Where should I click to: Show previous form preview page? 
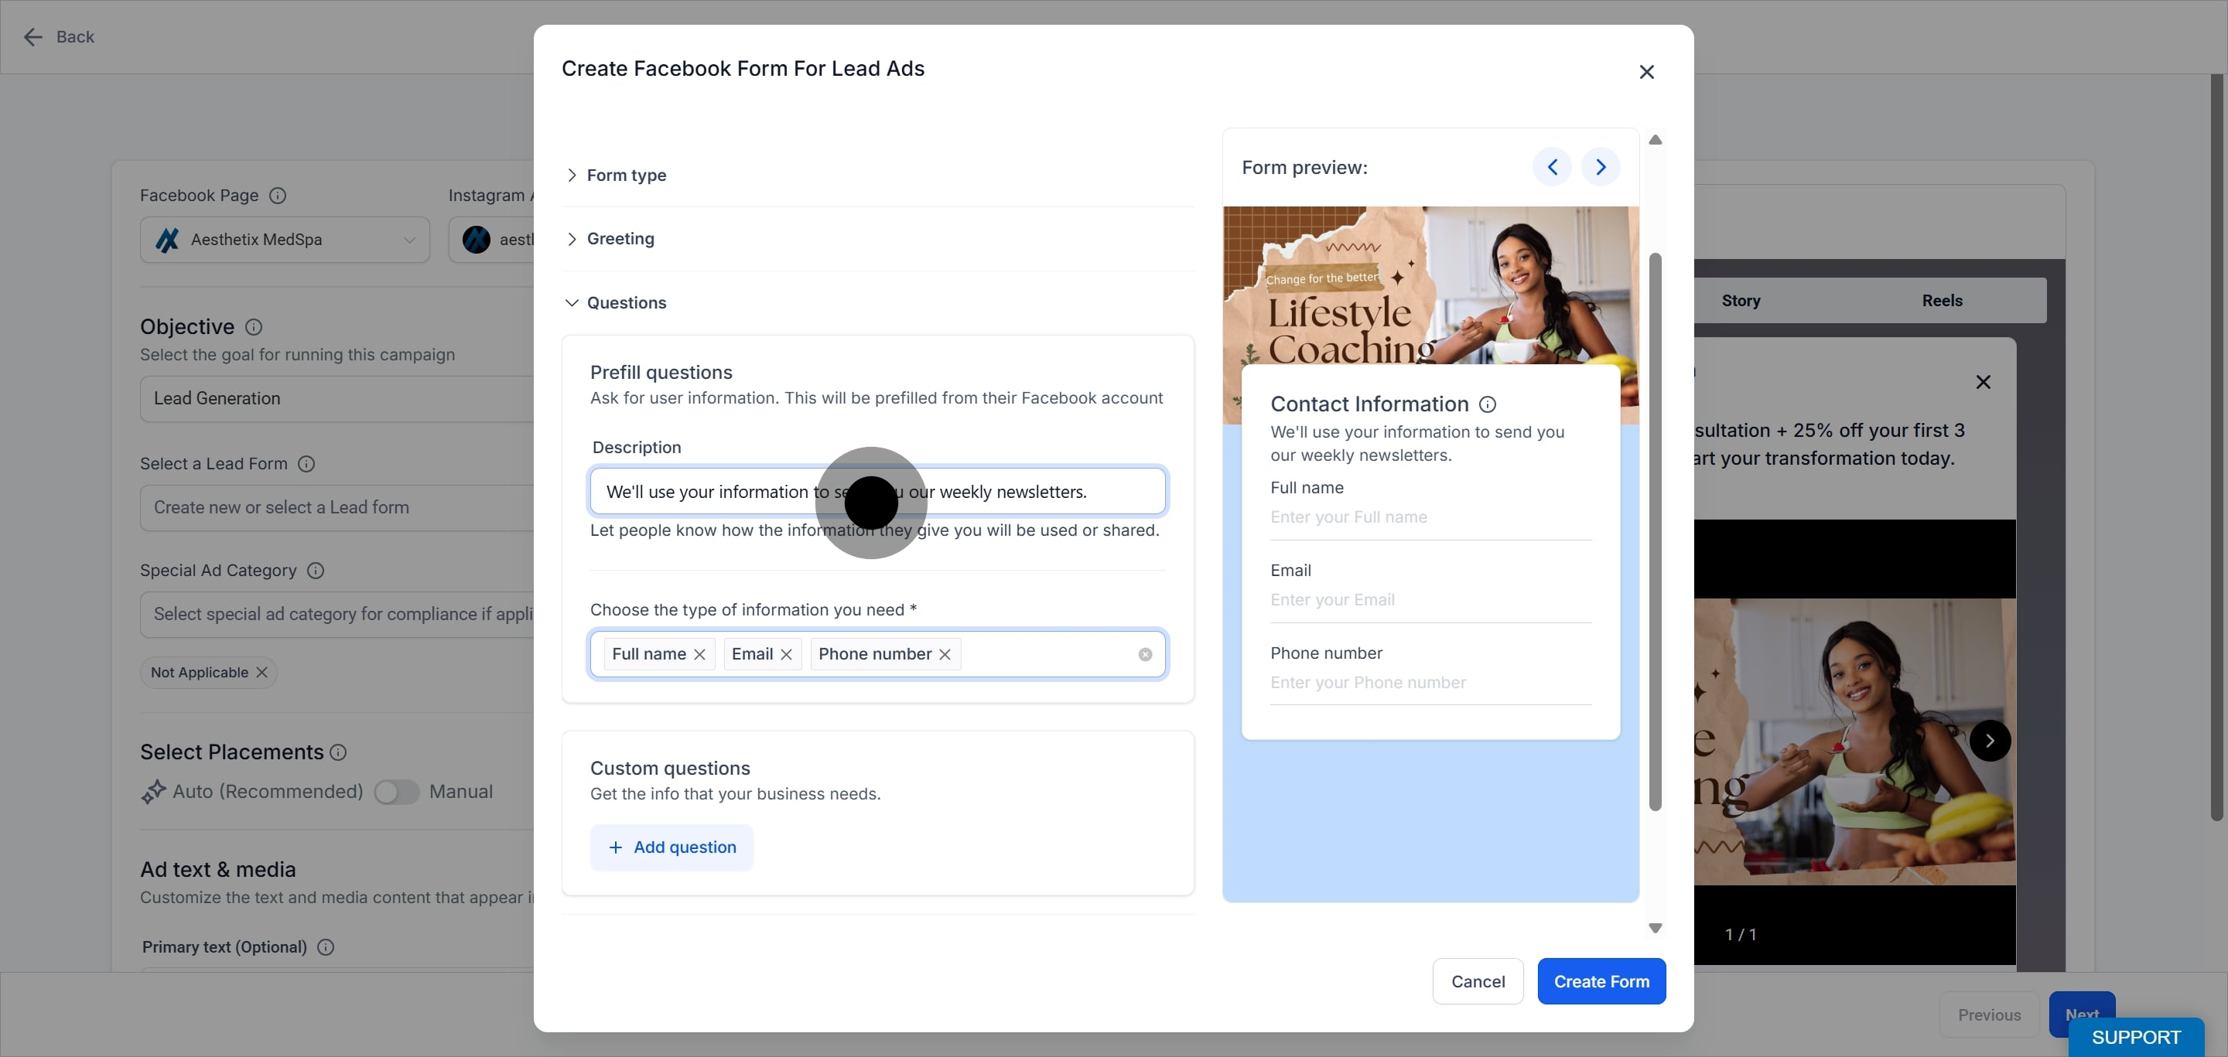(1552, 167)
